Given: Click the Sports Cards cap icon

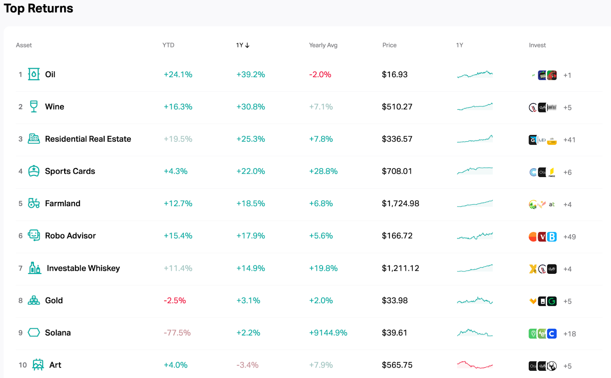Looking at the screenshot, I should [34, 171].
